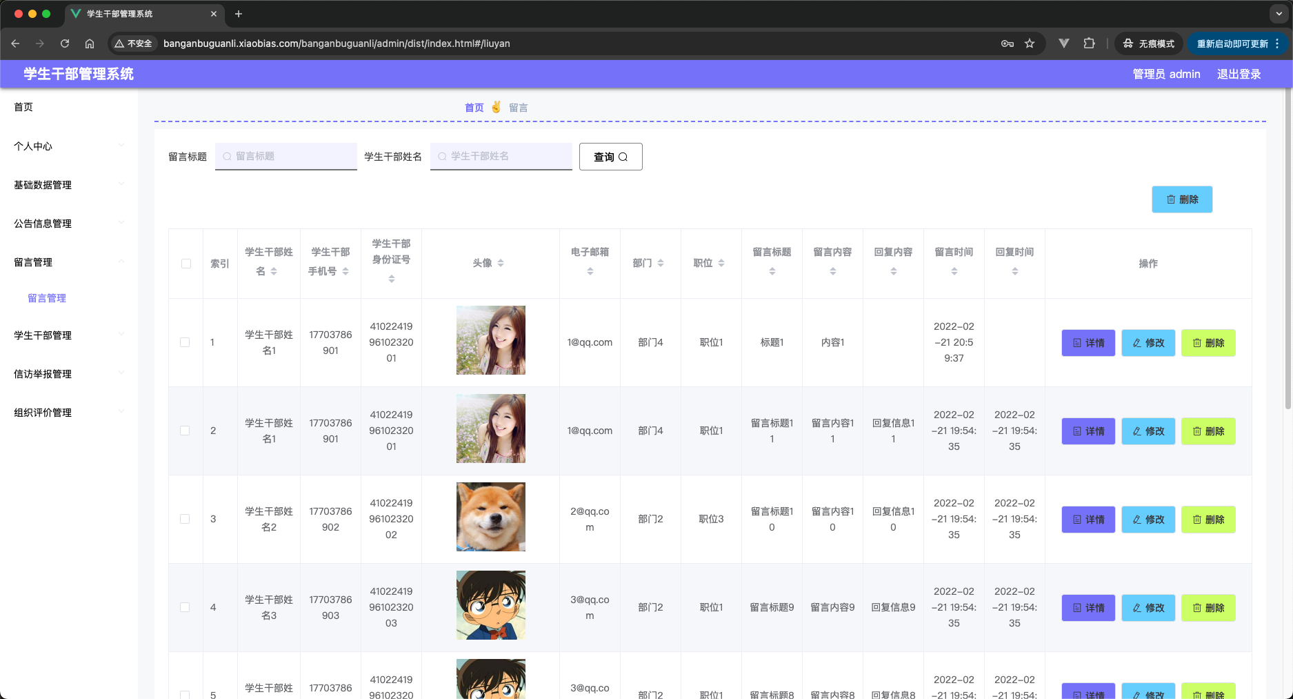Open avatar photo in row 1

tap(491, 340)
